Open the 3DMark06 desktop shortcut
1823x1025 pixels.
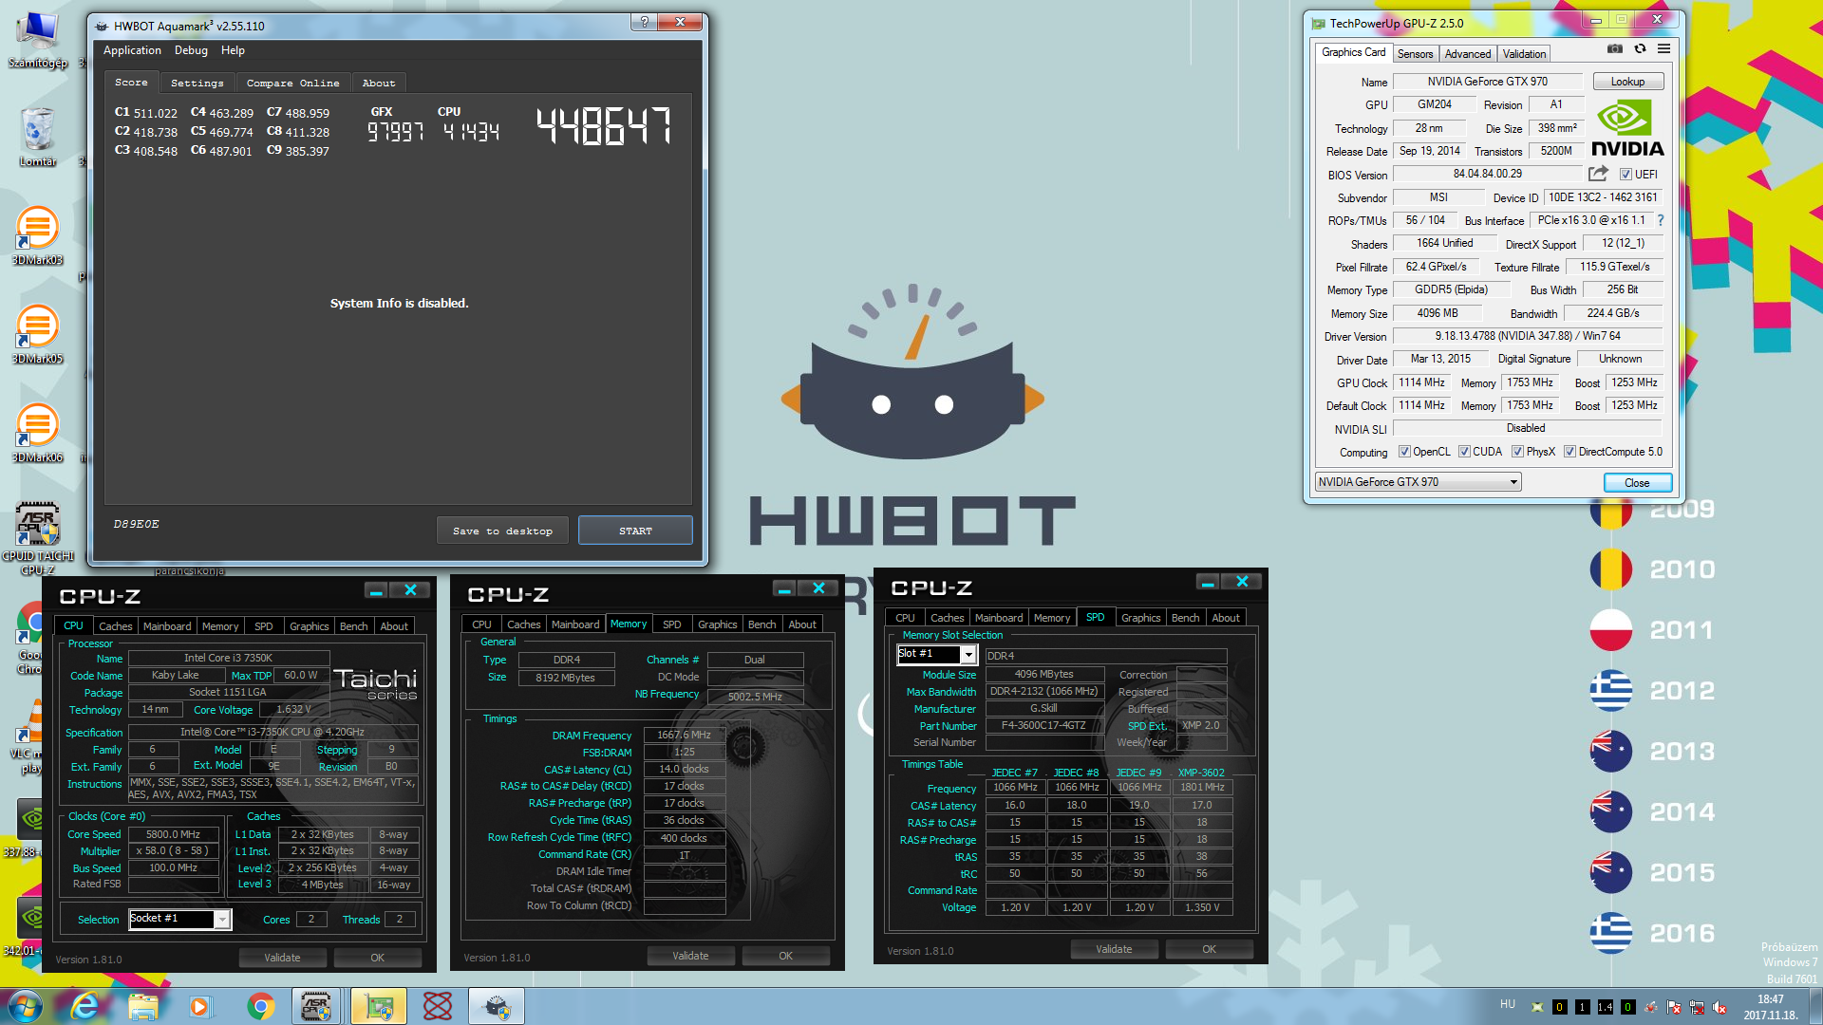click(x=37, y=433)
